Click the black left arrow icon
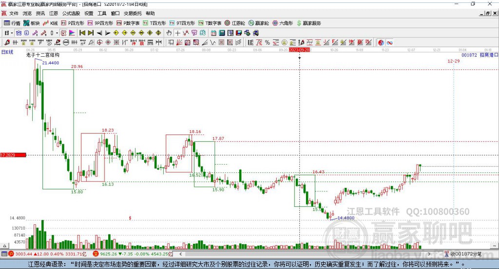The image size is (499, 269). 99,33
